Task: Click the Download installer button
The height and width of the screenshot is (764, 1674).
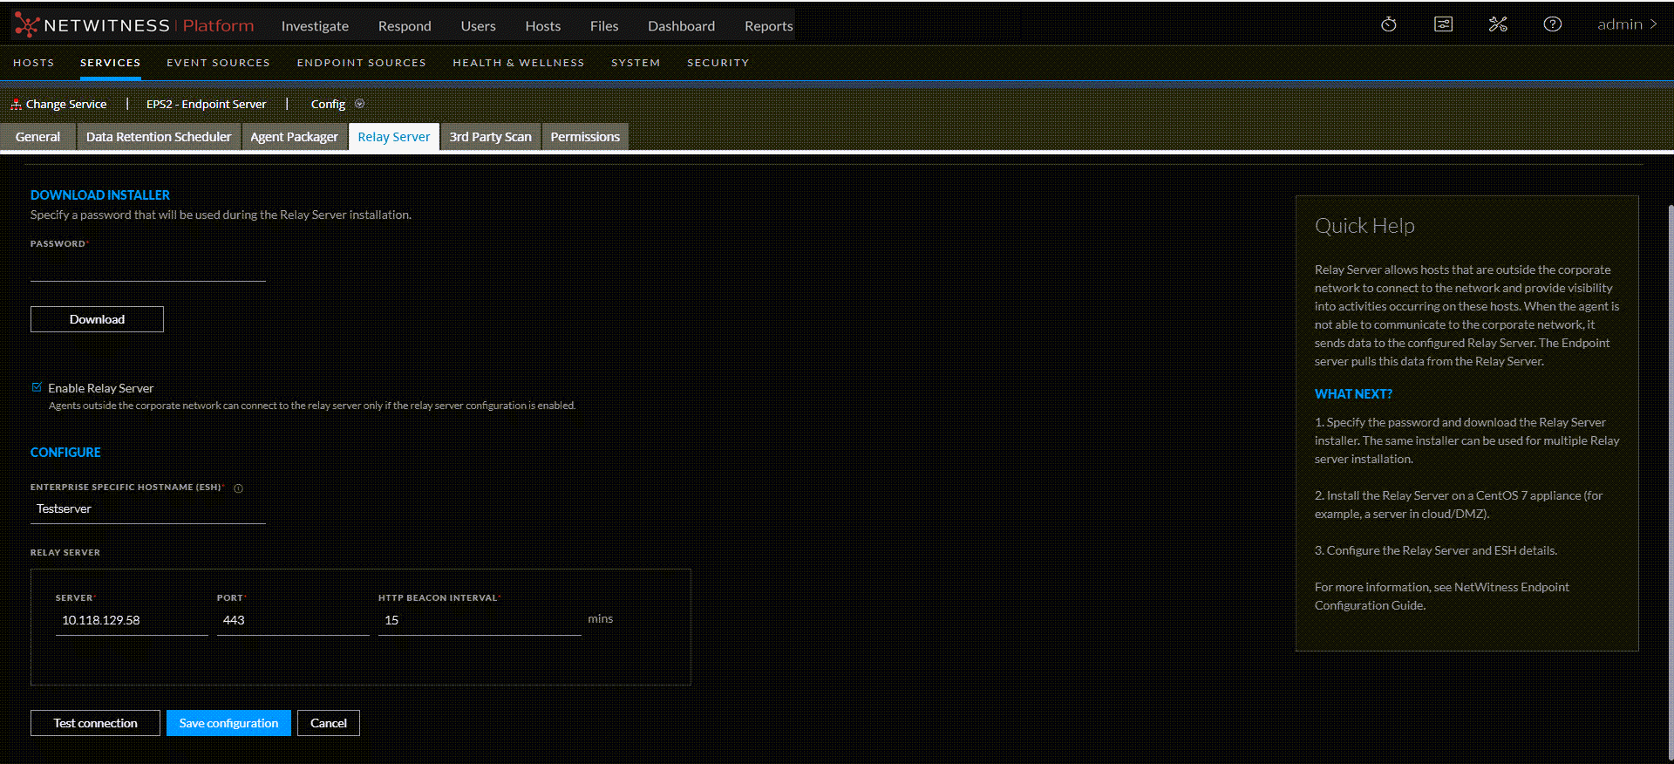Action: pyautogui.click(x=97, y=319)
